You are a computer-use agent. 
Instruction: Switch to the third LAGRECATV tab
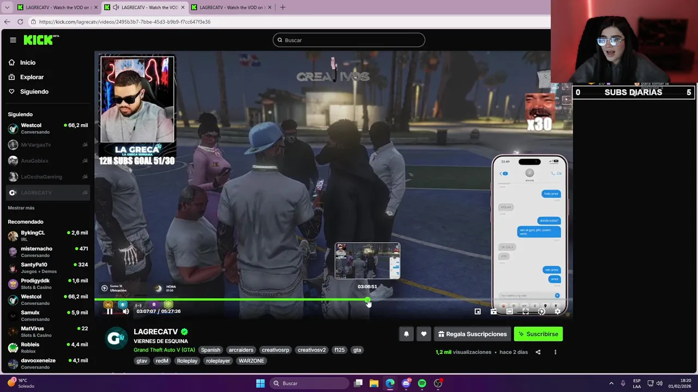231,8
